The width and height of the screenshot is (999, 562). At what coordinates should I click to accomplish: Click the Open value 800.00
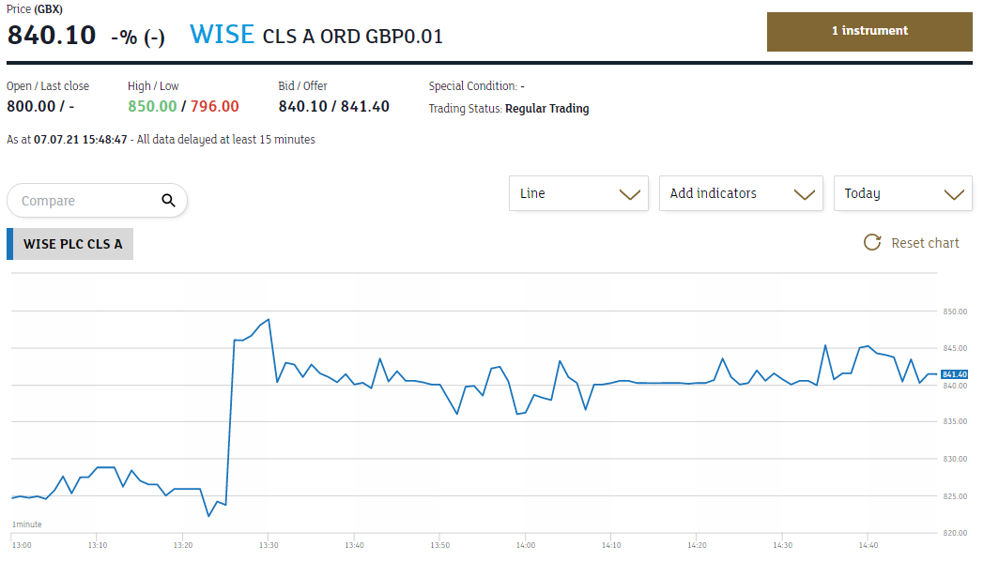[31, 106]
